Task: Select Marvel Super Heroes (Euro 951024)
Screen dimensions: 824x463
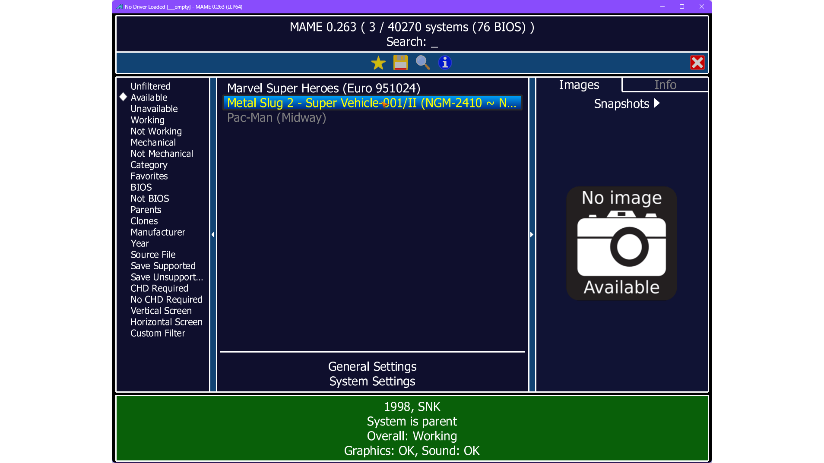Action: point(372,88)
